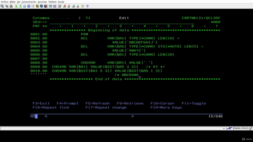Click the F10=Cursor function key

(x=162, y=103)
